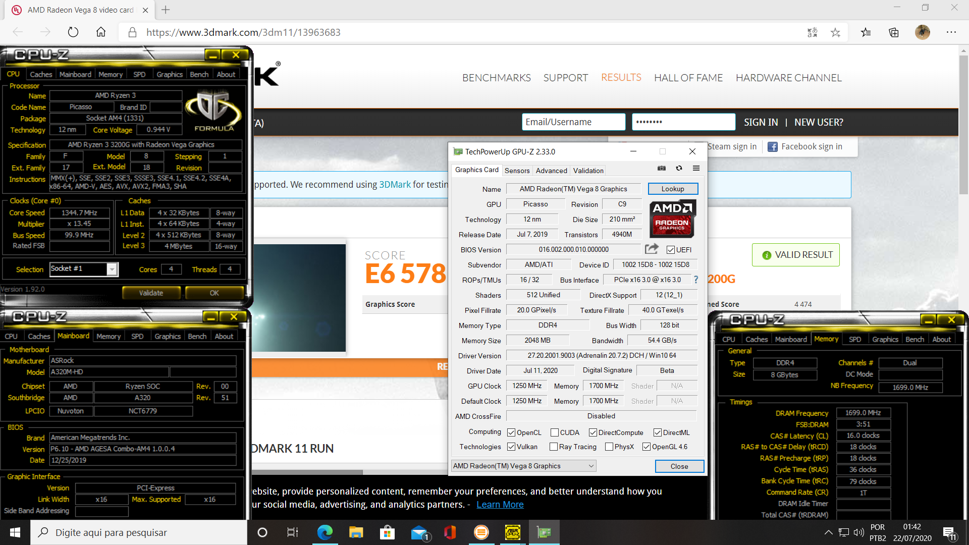The image size is (969, 545).
Task: Open a new browser tab
Action: [166, 10]
